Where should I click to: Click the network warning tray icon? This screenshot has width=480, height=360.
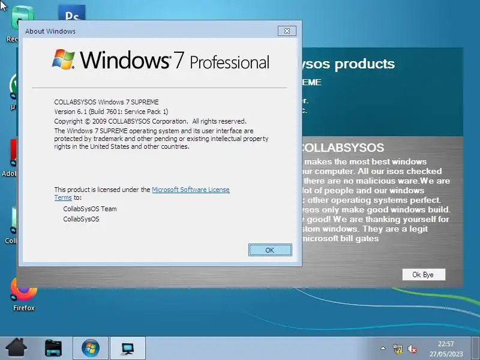pos(397,349)
